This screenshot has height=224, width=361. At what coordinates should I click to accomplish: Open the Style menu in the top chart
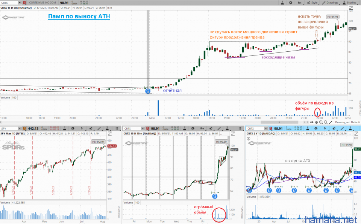coord(312,3)
